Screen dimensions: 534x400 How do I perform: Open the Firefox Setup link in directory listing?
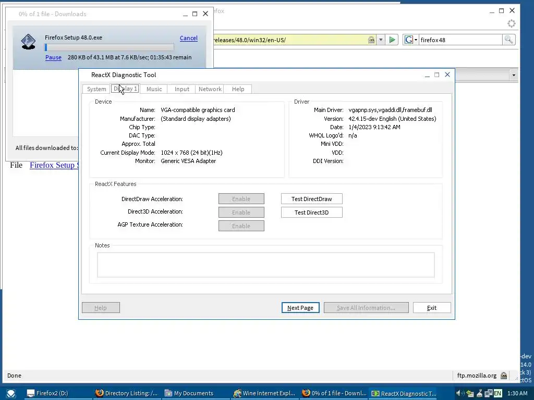tap(54, 165)
